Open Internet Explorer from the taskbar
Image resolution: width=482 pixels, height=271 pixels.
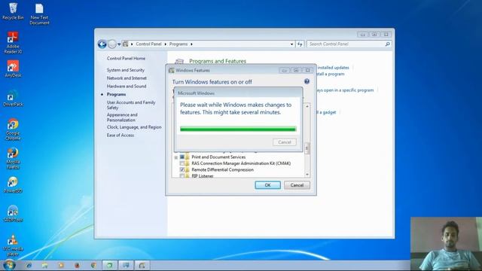point(29,265)
